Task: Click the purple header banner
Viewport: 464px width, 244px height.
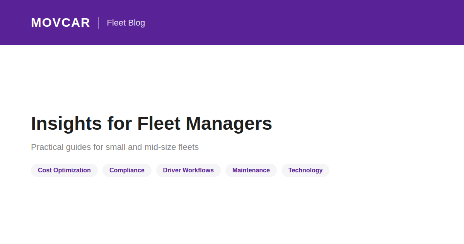Action: (x=232, y=22)
